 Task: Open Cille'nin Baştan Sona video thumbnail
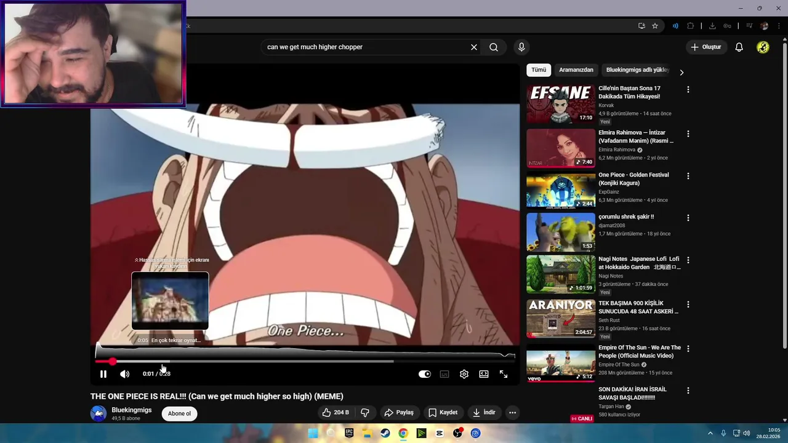coord(561,104)
